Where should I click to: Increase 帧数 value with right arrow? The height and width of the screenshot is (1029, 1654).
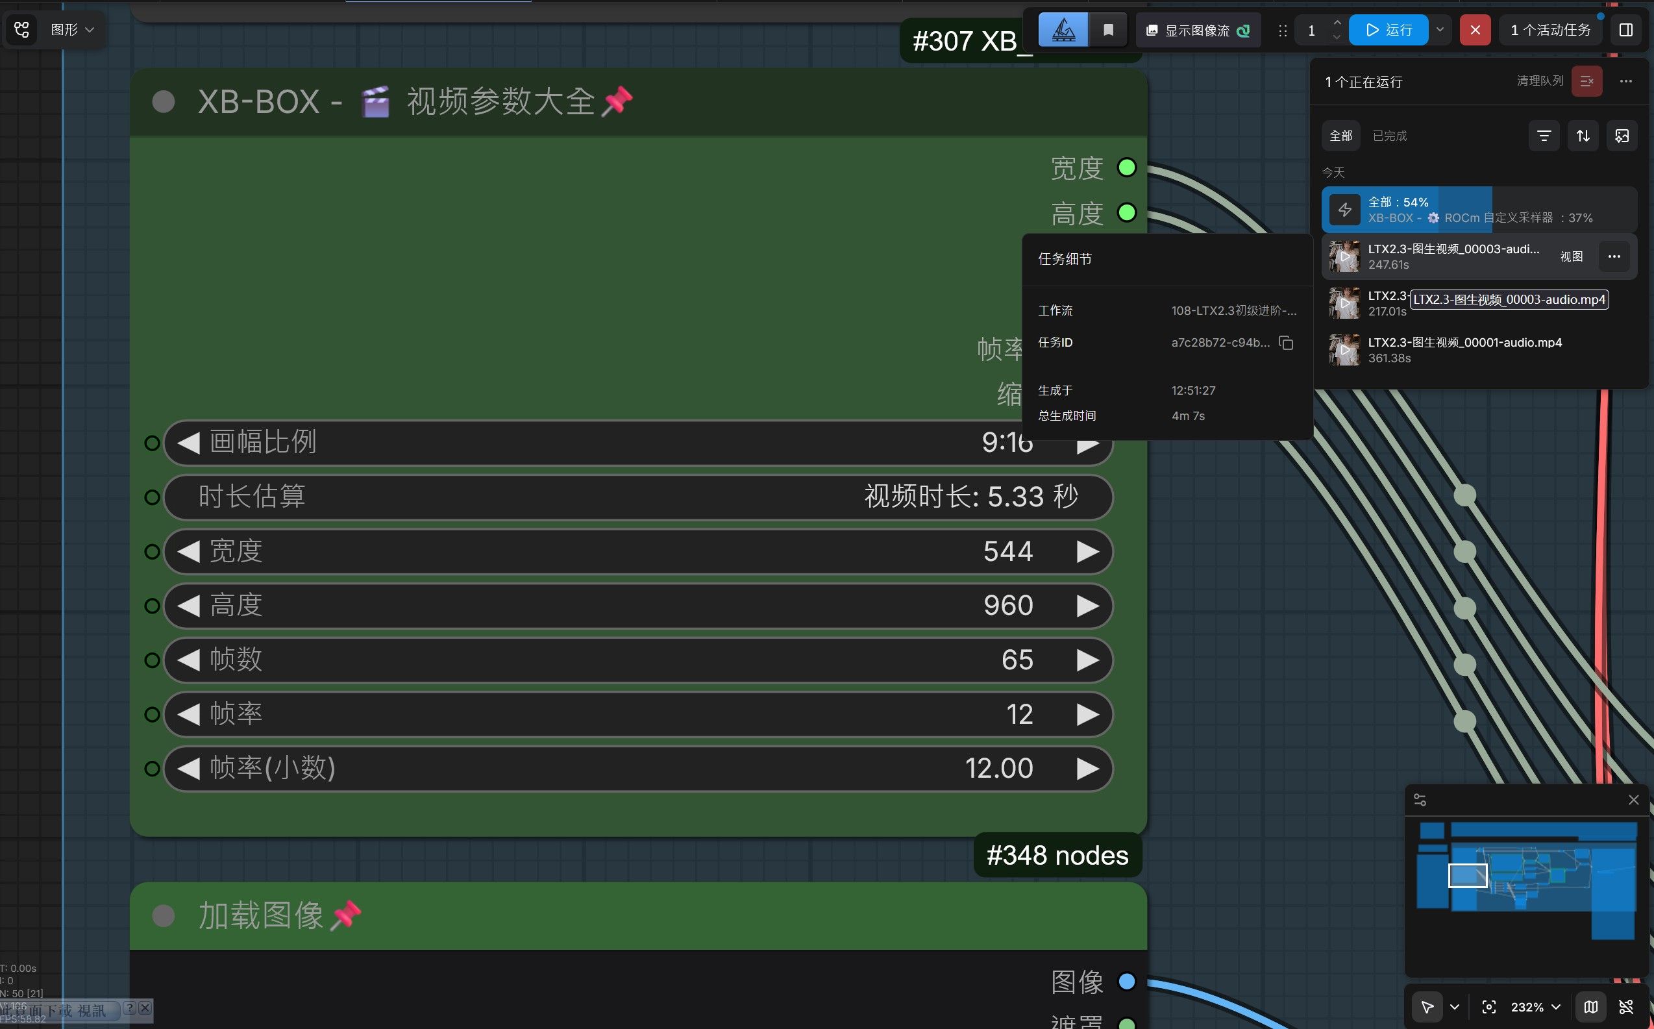coord(1088,660)
